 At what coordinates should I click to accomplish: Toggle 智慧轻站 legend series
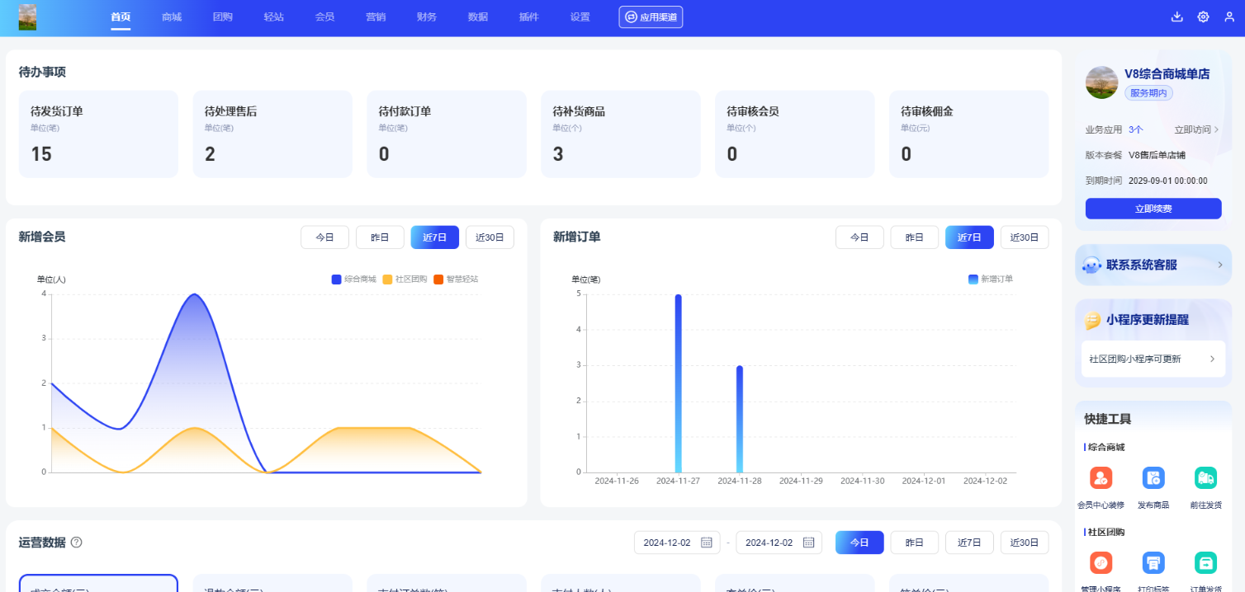tap(456, 280)
